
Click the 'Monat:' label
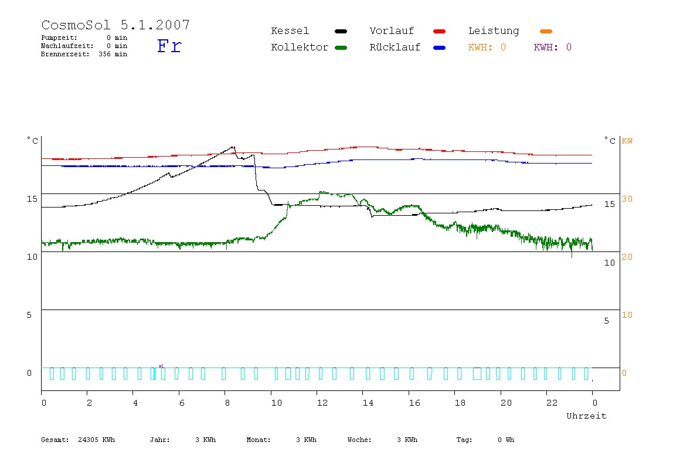click(259, 440)
